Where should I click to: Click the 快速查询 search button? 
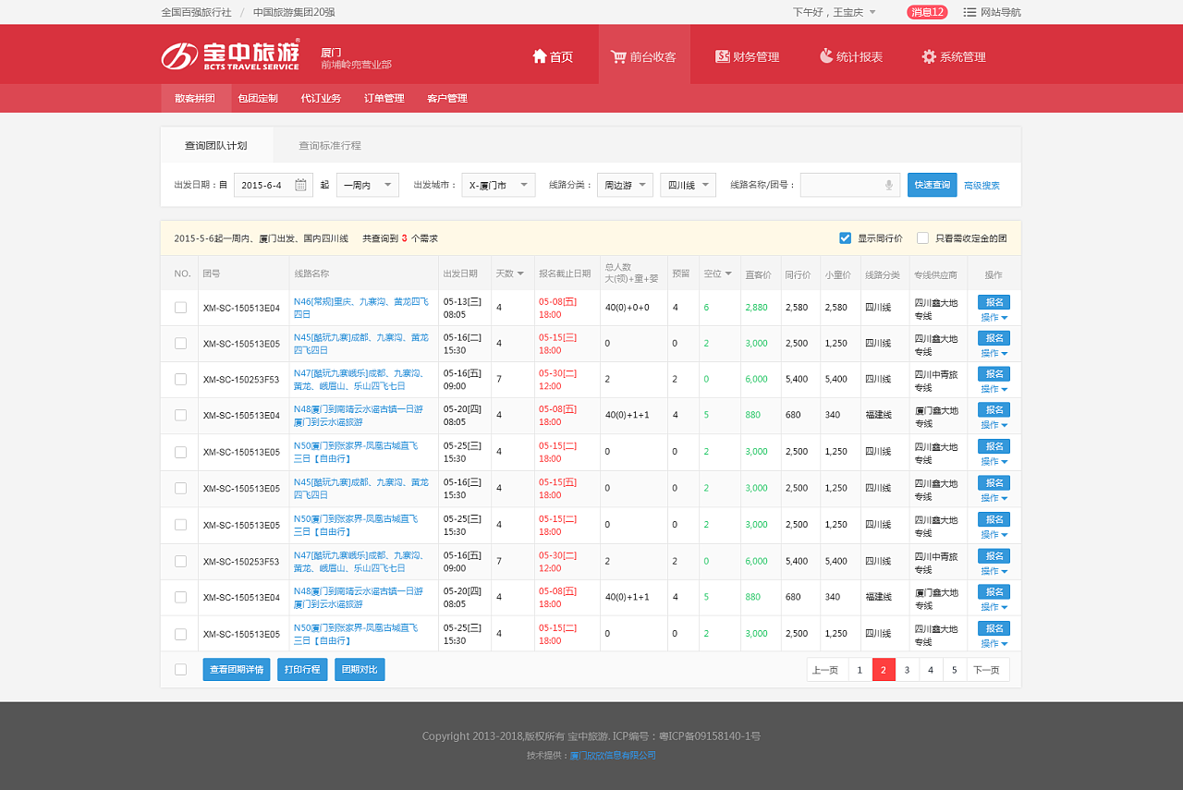tap(933, 185)
